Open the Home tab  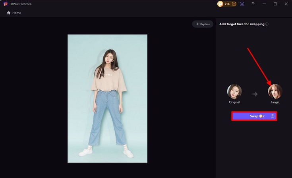click(x=14, y=13)
